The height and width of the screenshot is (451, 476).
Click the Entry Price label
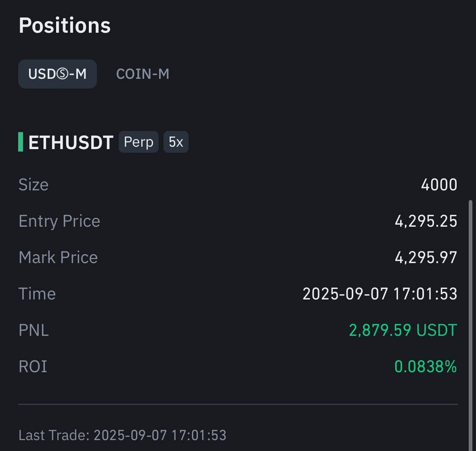click(x=59, y=221)
